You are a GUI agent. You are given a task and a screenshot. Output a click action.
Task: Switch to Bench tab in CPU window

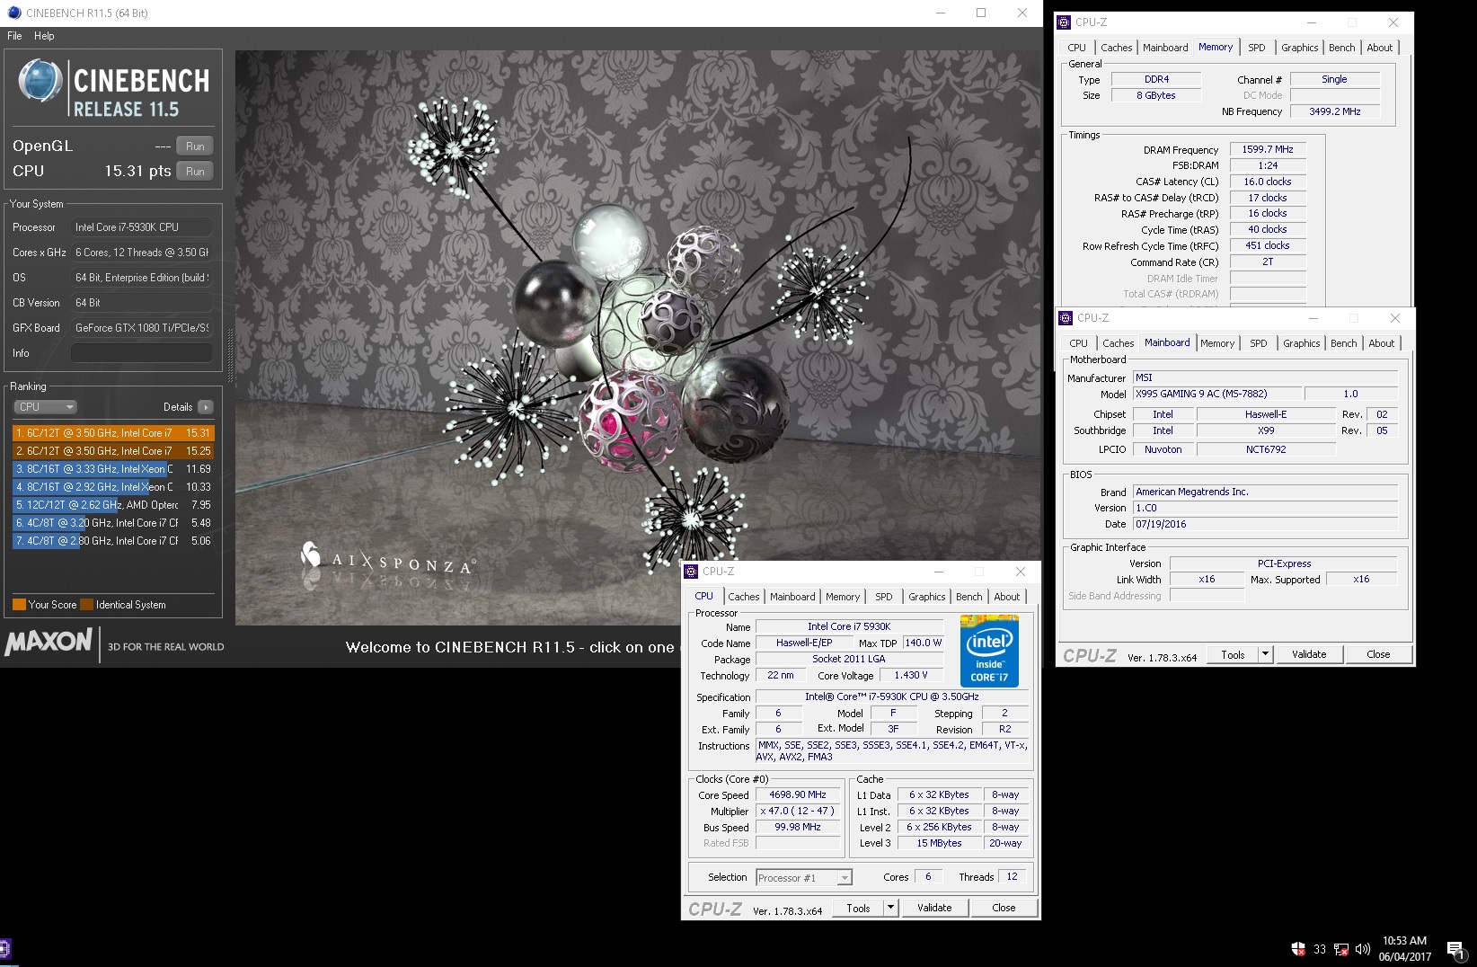(968, 597)
